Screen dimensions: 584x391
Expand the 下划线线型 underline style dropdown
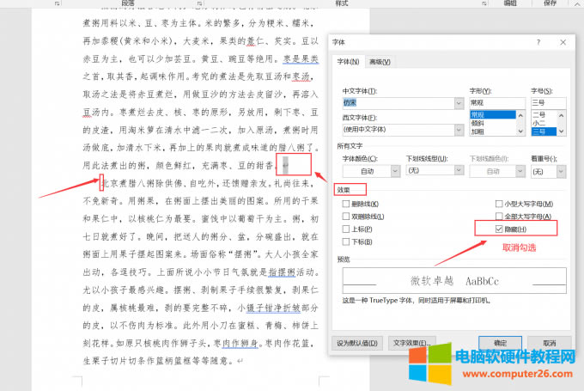click(458, 172)
